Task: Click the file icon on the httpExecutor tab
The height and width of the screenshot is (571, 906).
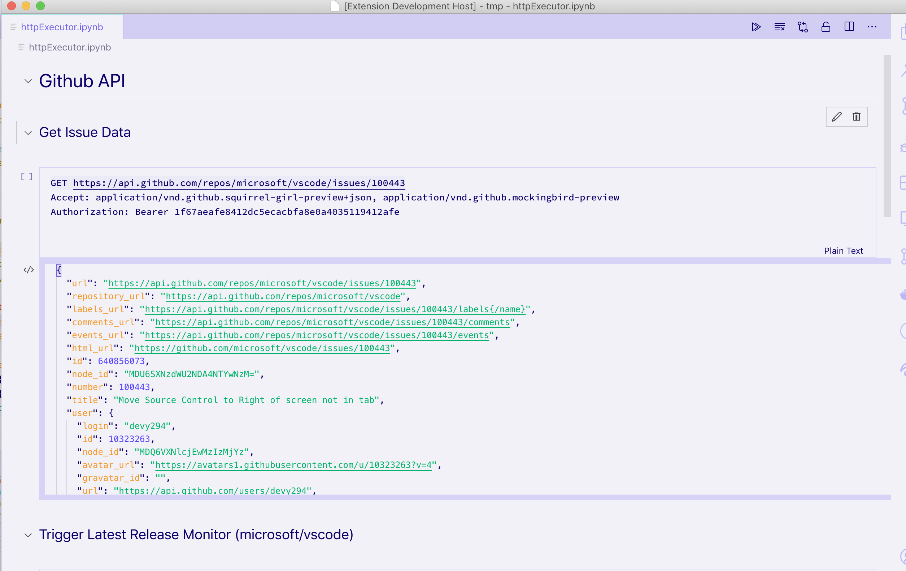Action: point(14,27)
